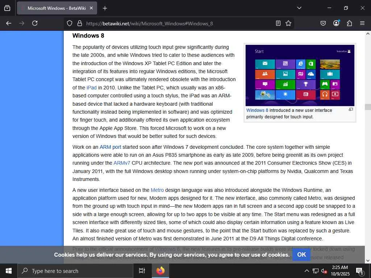Go forward with the forward arrow
The image size is (371, 278).
coord(21,23)
